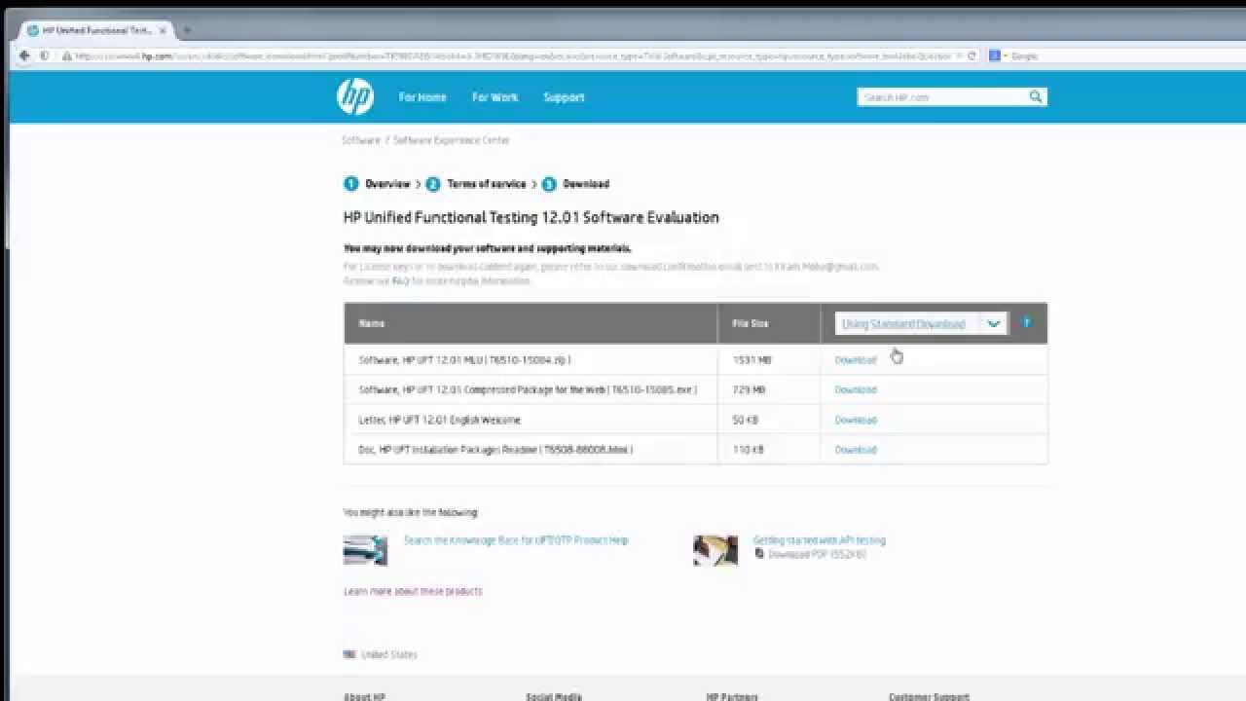Image resolution: width=1246 pixels, height=701 pixels.
Task: Click the PDF icon next to Download PDF
Action: (x=759, y=554)
